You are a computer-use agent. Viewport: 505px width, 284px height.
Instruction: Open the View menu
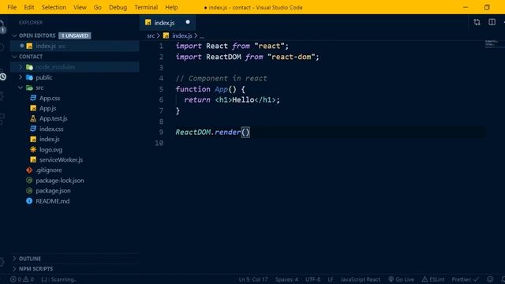click(80, 7)
